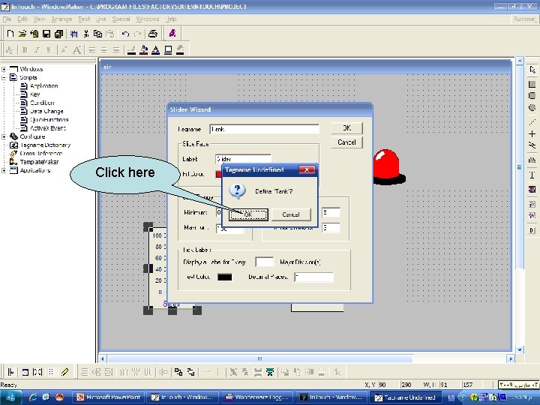This screenshot has height=405, width=540.
Task: Click Cancel in Tagname Undefined dialog
Action: pos(291,214)
